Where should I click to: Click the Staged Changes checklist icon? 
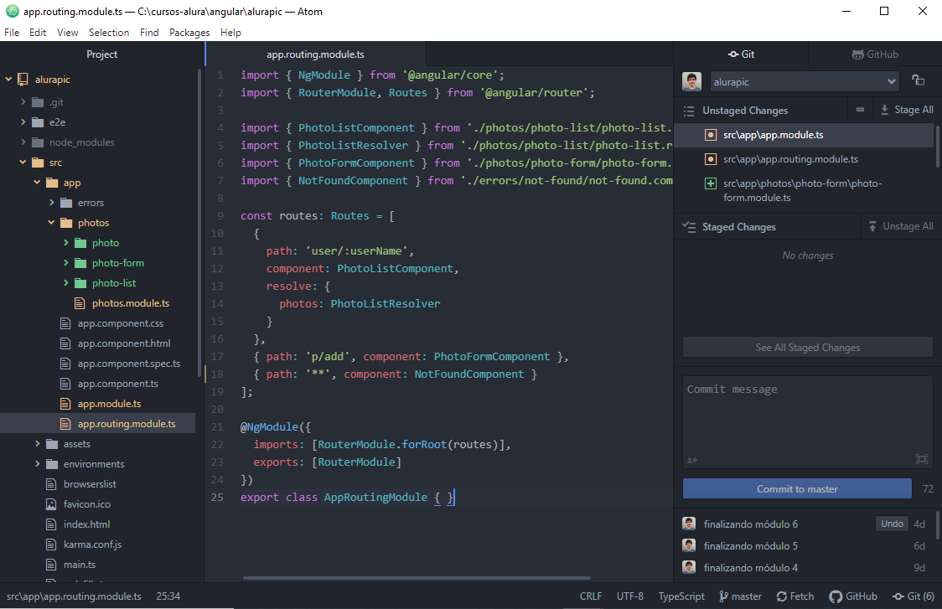(x=688, y=226)
